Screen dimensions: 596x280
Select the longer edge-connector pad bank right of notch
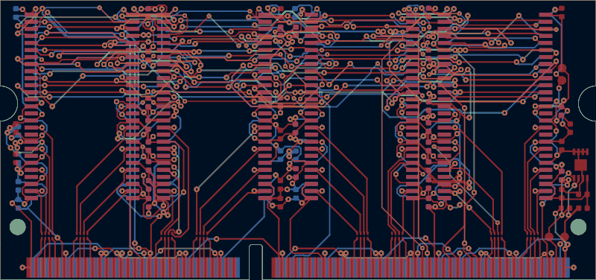[421, 267]
